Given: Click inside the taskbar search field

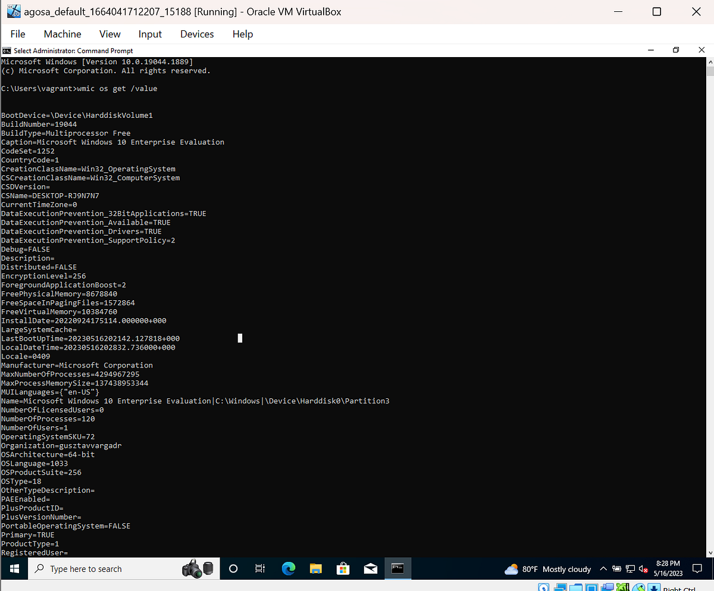Looking at the screenshot, I should [x=107, y=568].
